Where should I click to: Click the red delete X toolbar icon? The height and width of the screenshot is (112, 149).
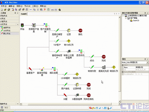(45, 9)
